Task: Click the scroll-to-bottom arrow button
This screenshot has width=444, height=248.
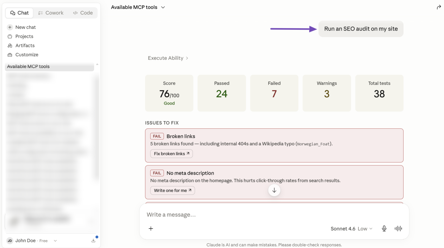Action: [x=274, y=191]
